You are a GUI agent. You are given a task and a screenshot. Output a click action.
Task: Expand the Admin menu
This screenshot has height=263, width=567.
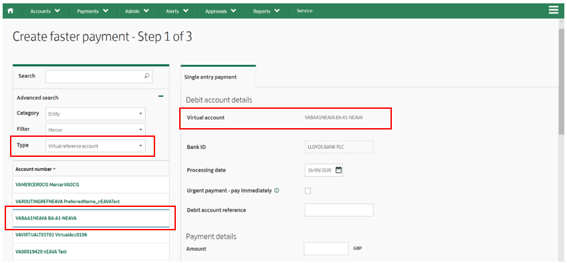click(x=136, y=11)
